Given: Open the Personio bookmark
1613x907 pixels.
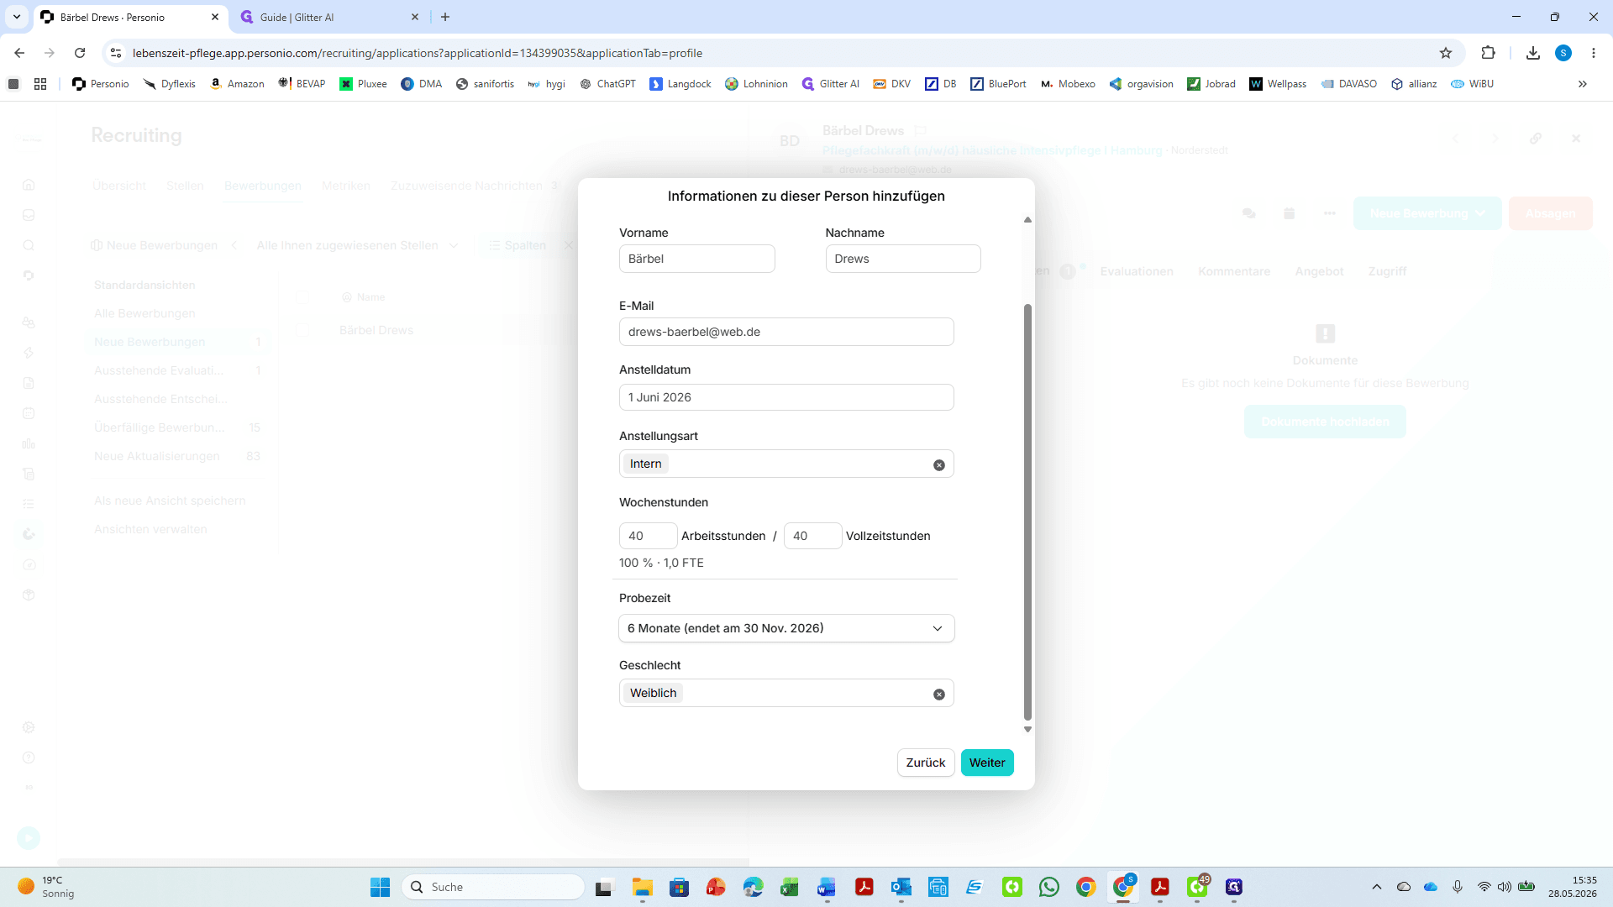Looking at the screenshot, I should [x=101, y=84].
